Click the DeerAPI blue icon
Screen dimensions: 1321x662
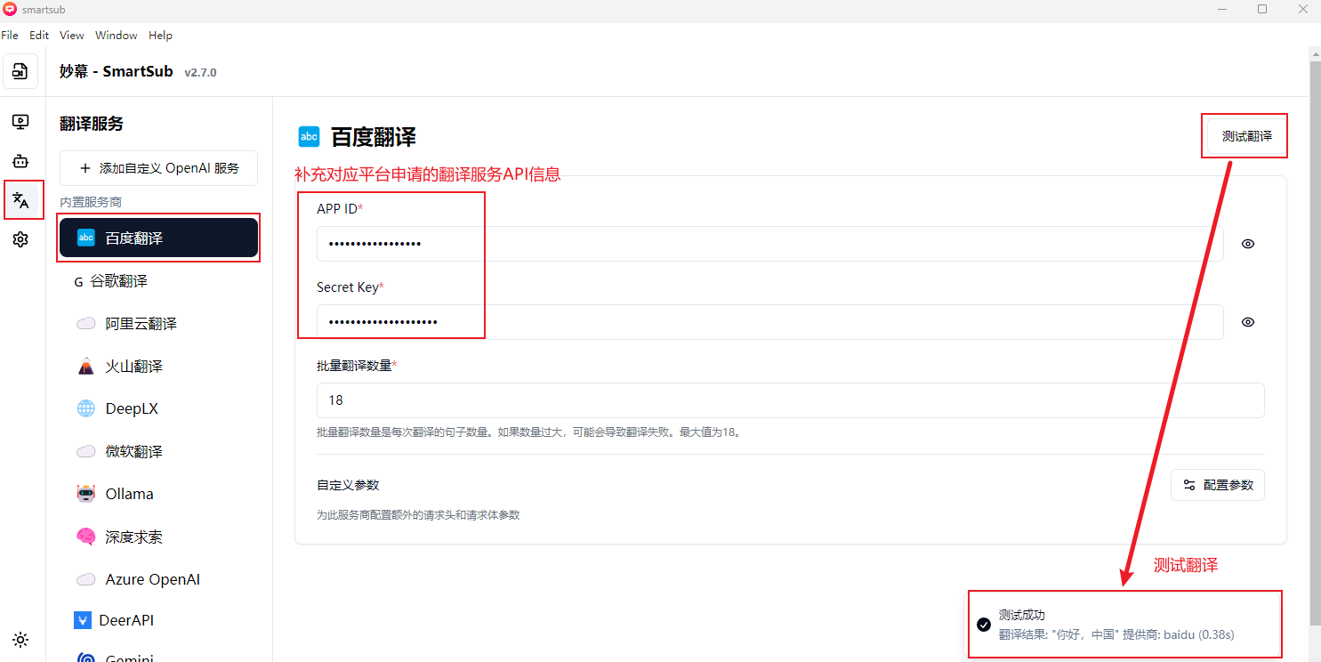pos(83,620)
